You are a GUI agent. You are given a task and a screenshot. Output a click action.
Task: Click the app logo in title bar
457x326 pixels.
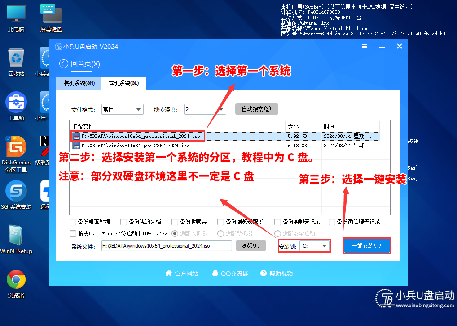tap(58, 47)
